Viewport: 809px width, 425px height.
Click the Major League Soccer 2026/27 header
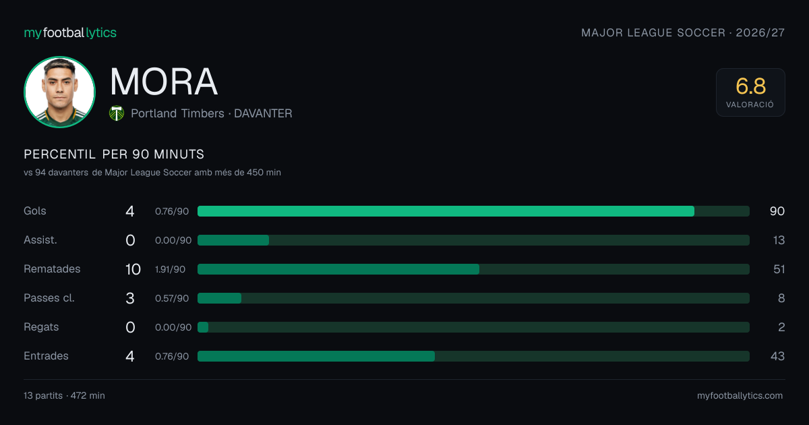[x=683, y=32]
